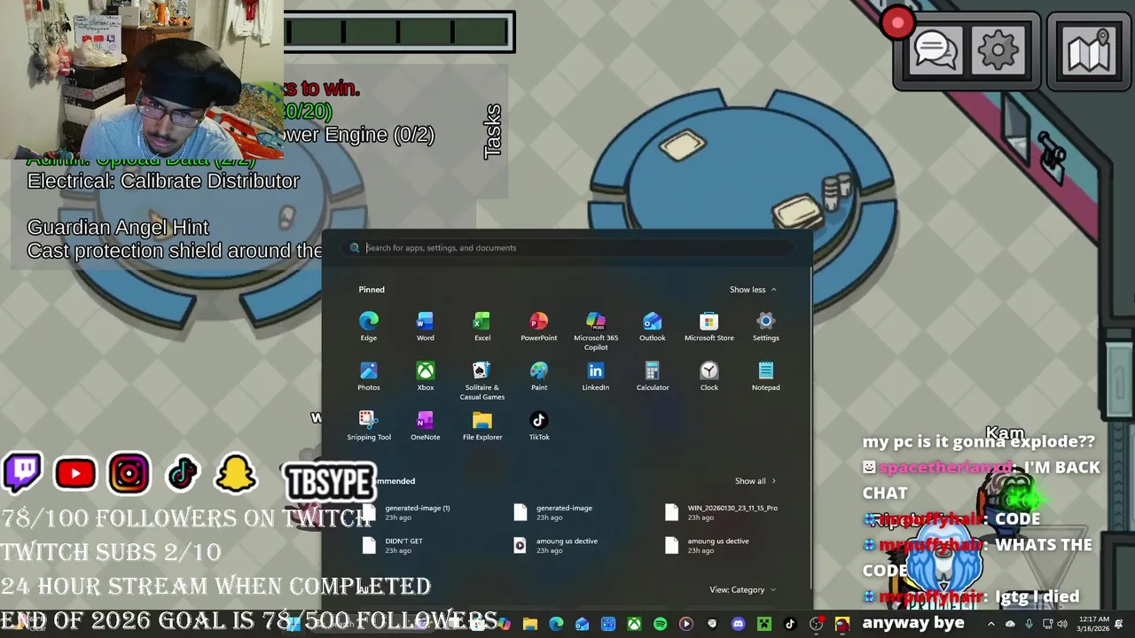Open the Among Us taskbar icon
Screen dimensions: 1135x638
(841, 625)
